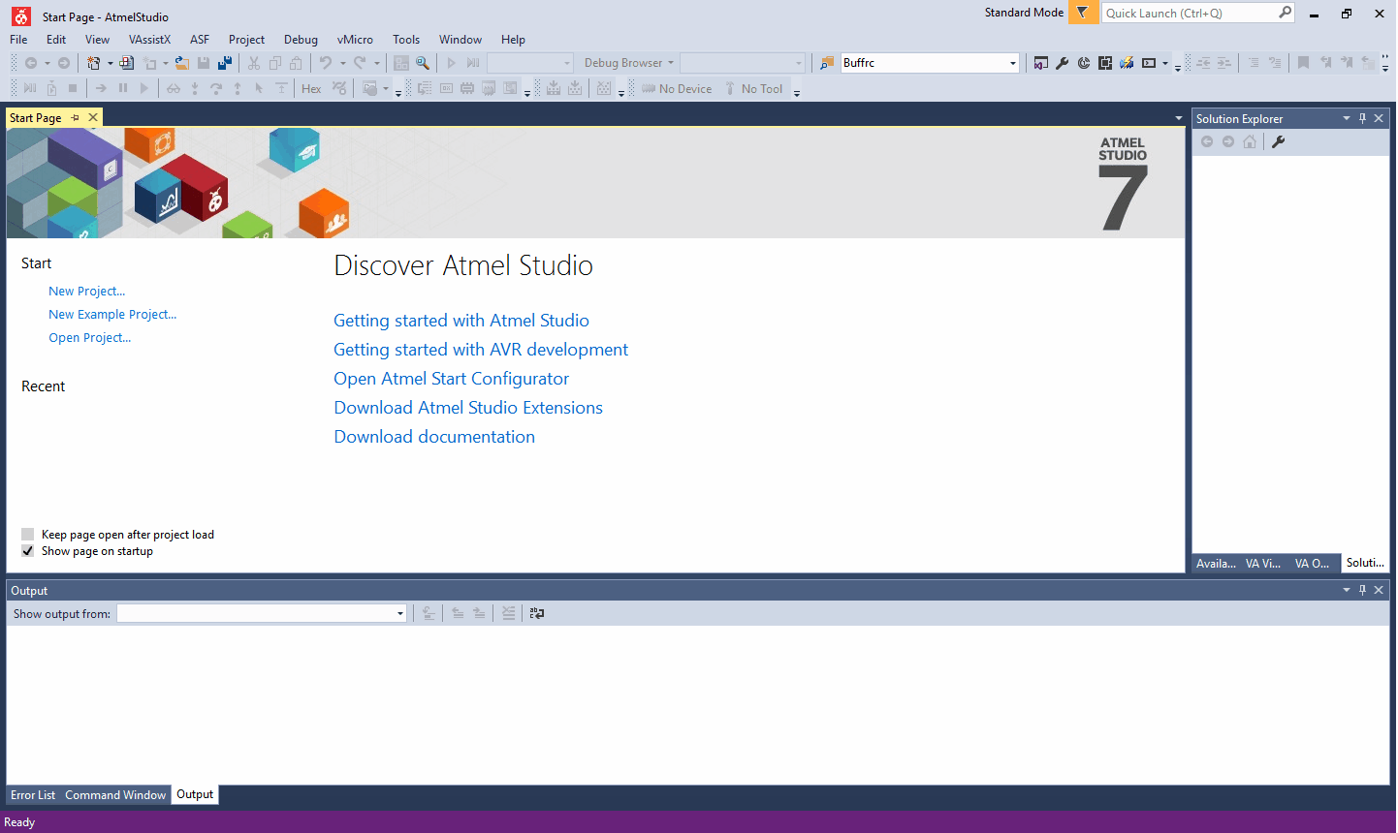Click the New Project link
Screen dimensions: 1398x833
[x=86, y=291]
